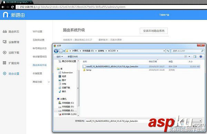Open 组织 dropdown menu
The image size is (207, 134).
click(x=60, y=57)
